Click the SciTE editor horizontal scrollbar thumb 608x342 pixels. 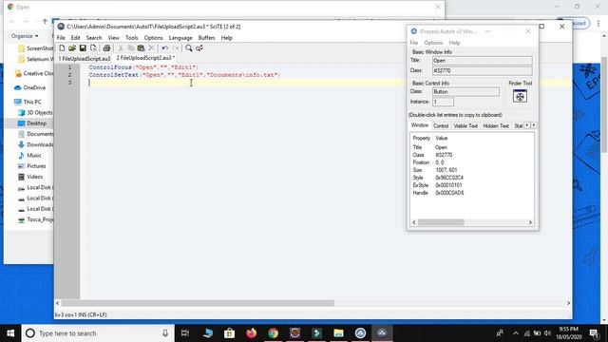coord(197,303)
